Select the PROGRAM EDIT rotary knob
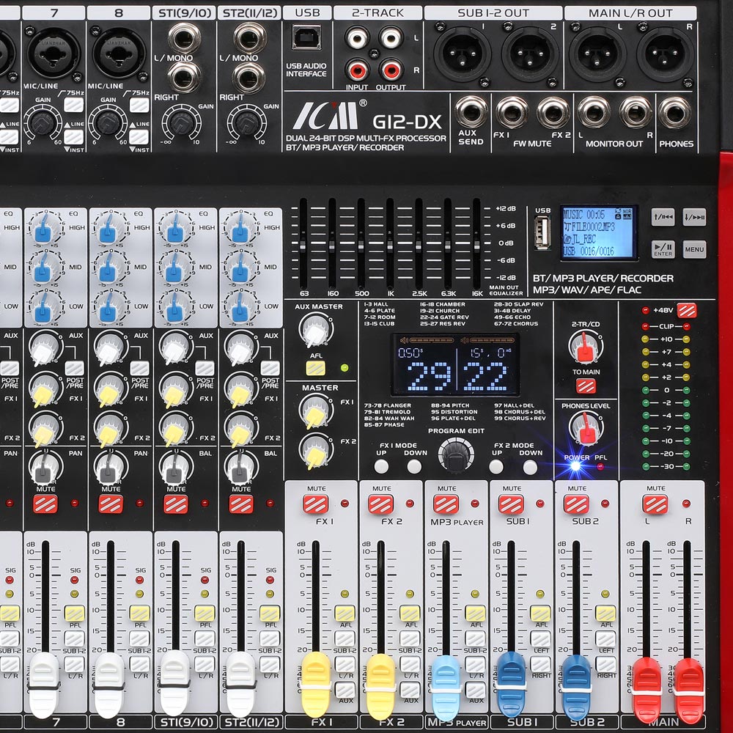The image size is (733, 733). tap(456, 455)
